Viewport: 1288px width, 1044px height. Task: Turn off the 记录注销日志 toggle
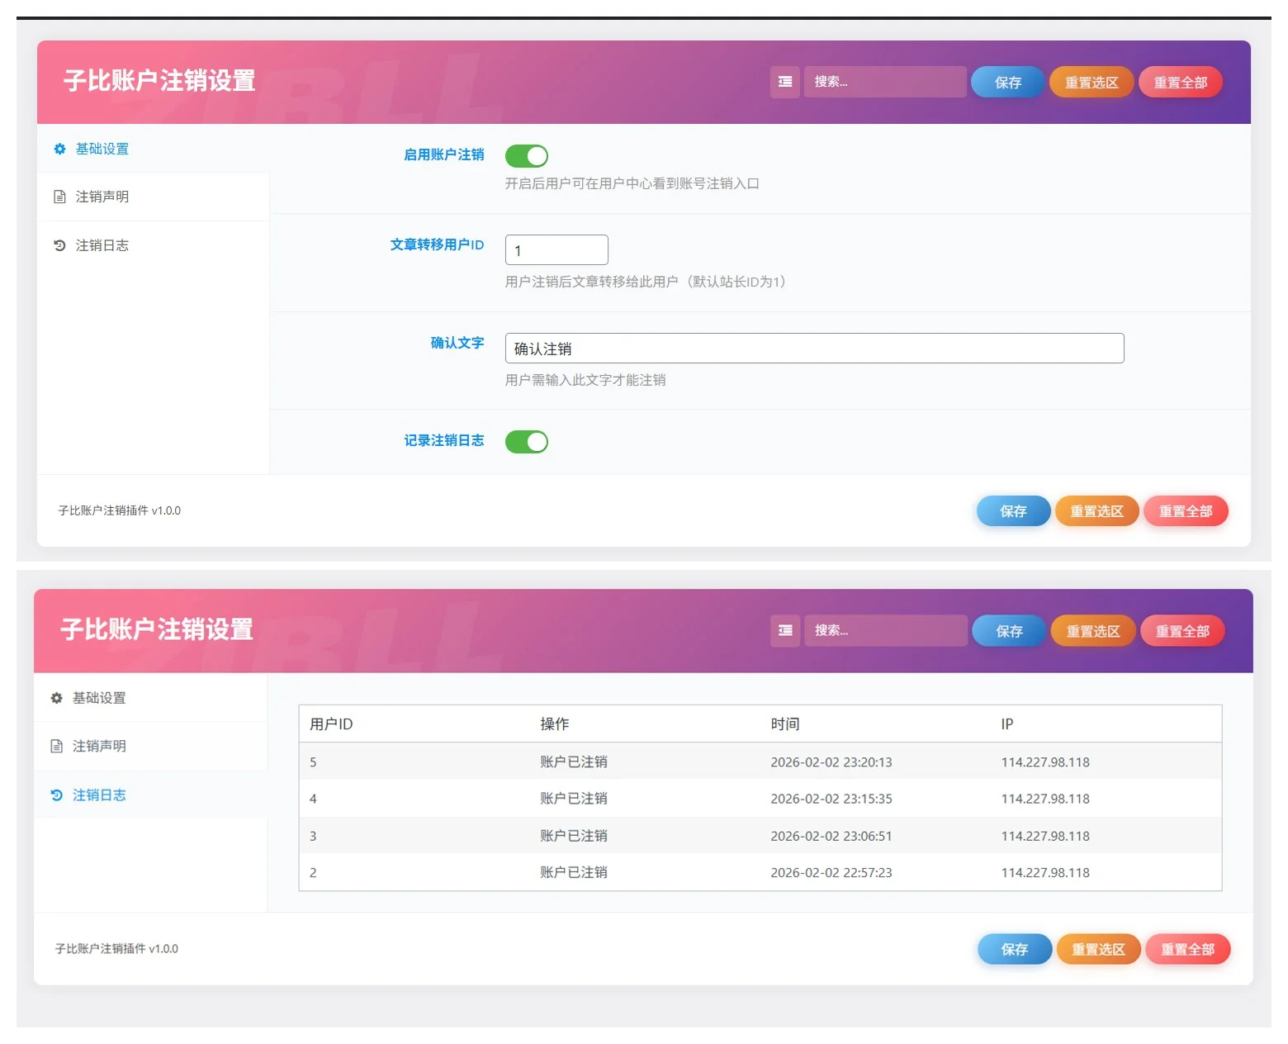(526, 442)
